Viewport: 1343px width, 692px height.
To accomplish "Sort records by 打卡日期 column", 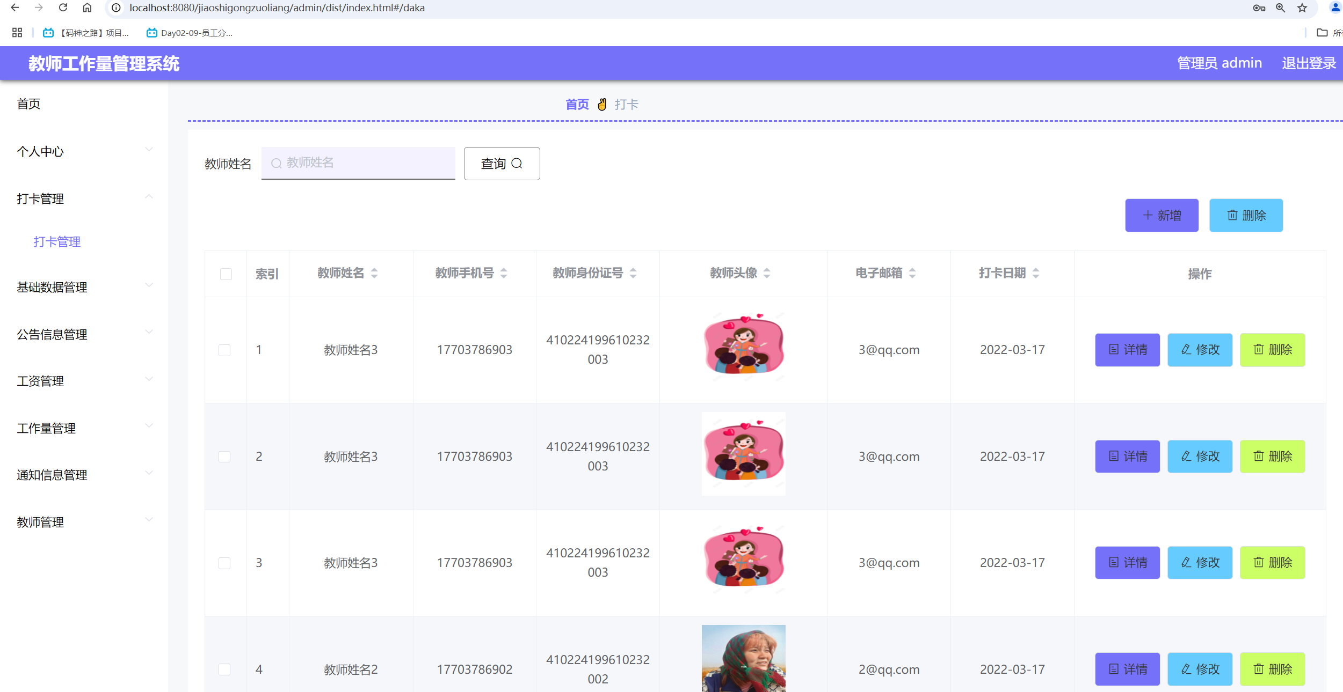I will [x=1034, y=274].
